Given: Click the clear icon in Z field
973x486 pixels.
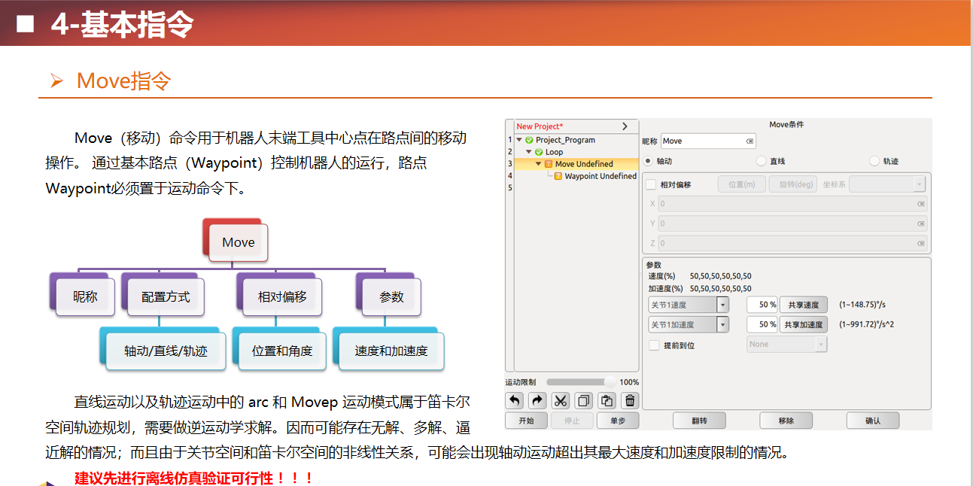Looking at the screenshot, I should click(x=920, y=243).
